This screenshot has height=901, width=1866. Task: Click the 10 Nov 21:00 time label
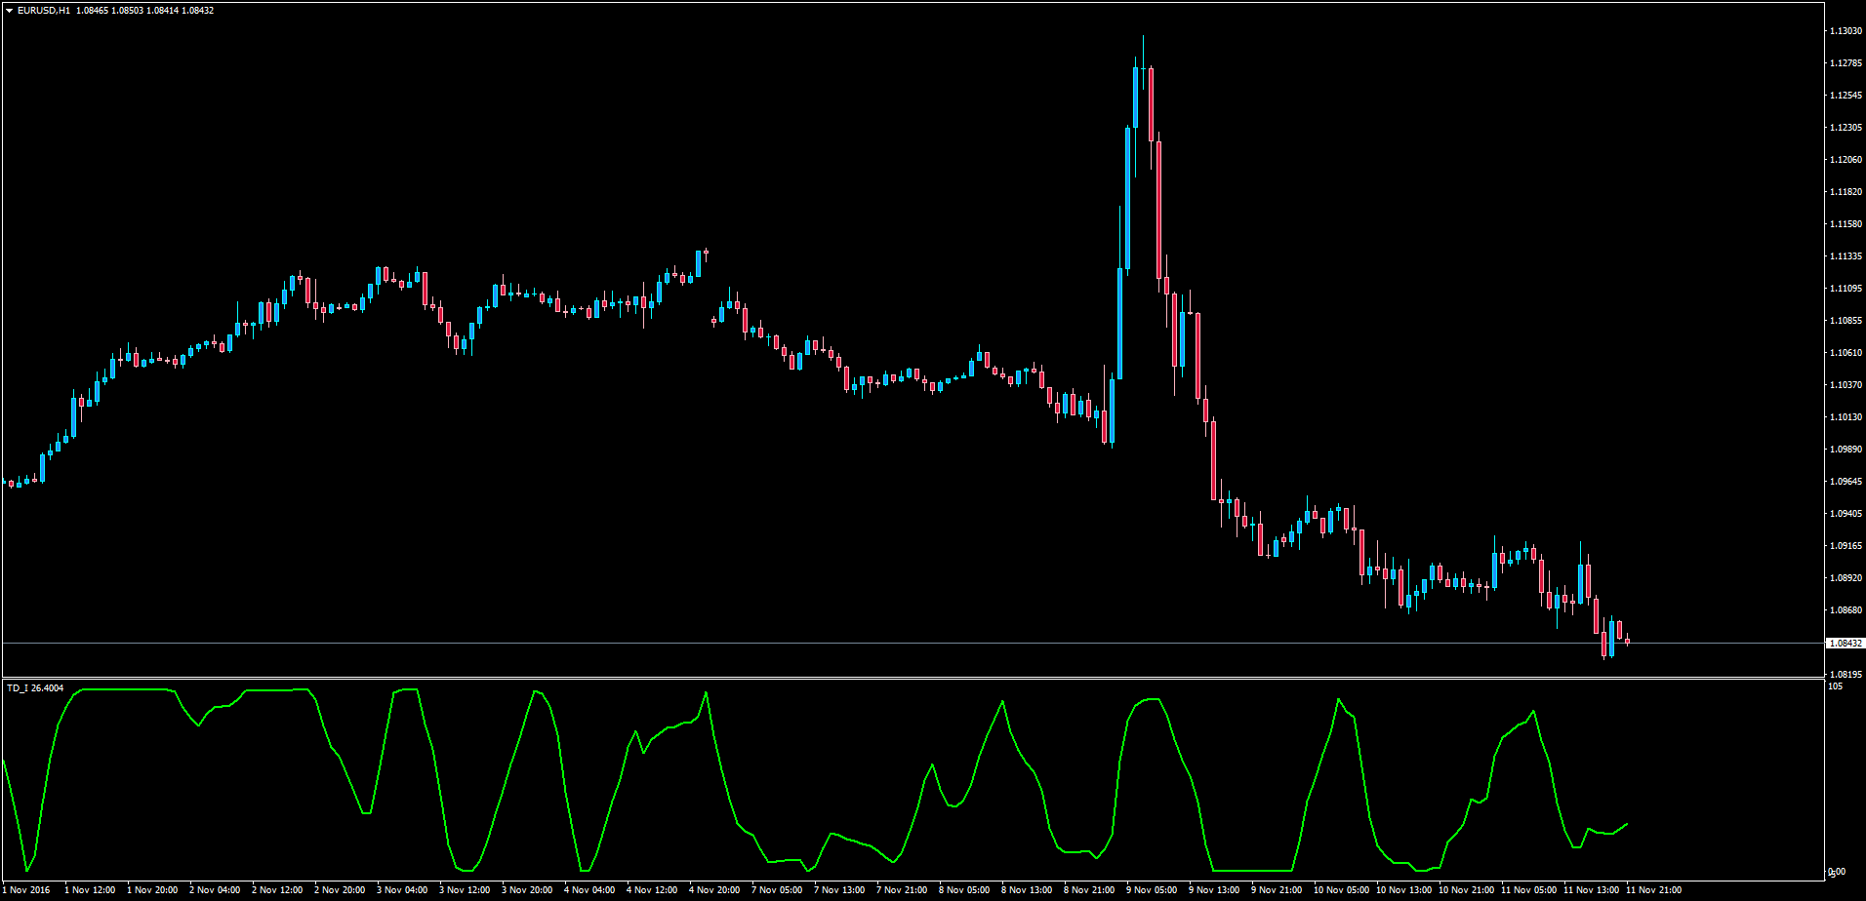pyautogui.click(x=1467, y=890)
